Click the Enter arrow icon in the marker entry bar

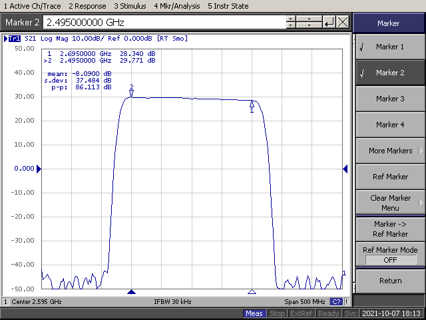pyautogui.click(x=329, y=22)
